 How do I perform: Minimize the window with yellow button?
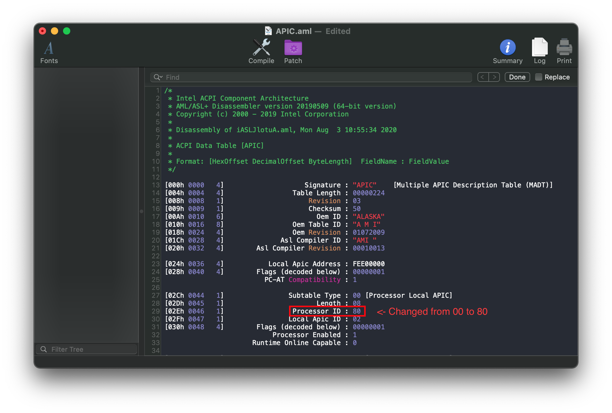pos(55,31)
